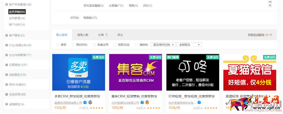The height and width of the screenshot is (114, 283).
Task: Click the 价格 sort arrows icon
Action: point(106,35)
